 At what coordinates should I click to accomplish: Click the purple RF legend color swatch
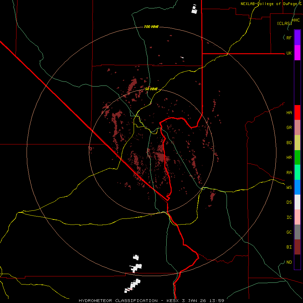point(297,37)
